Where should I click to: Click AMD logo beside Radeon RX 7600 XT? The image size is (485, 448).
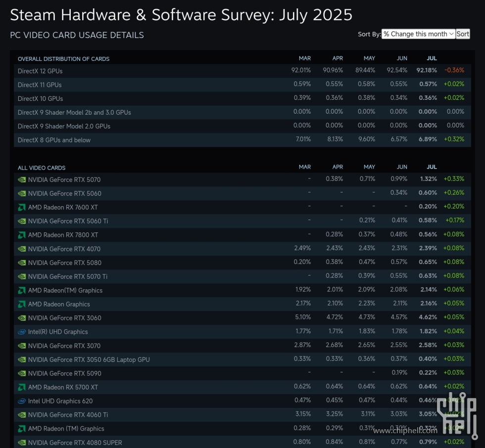click(x=22, y=207)
